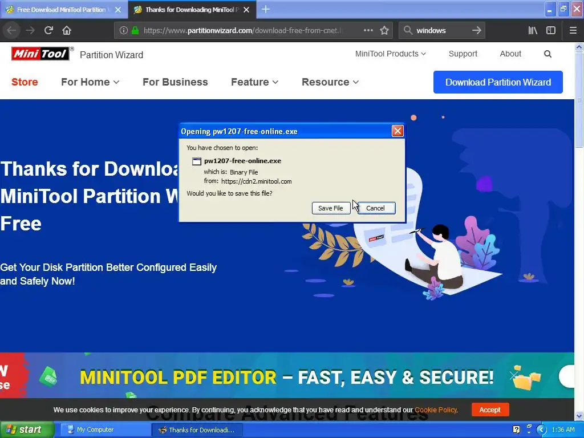Screen dimensions: 584x438
Task: Accept the cookie notice
Action: tap(490, 409)
